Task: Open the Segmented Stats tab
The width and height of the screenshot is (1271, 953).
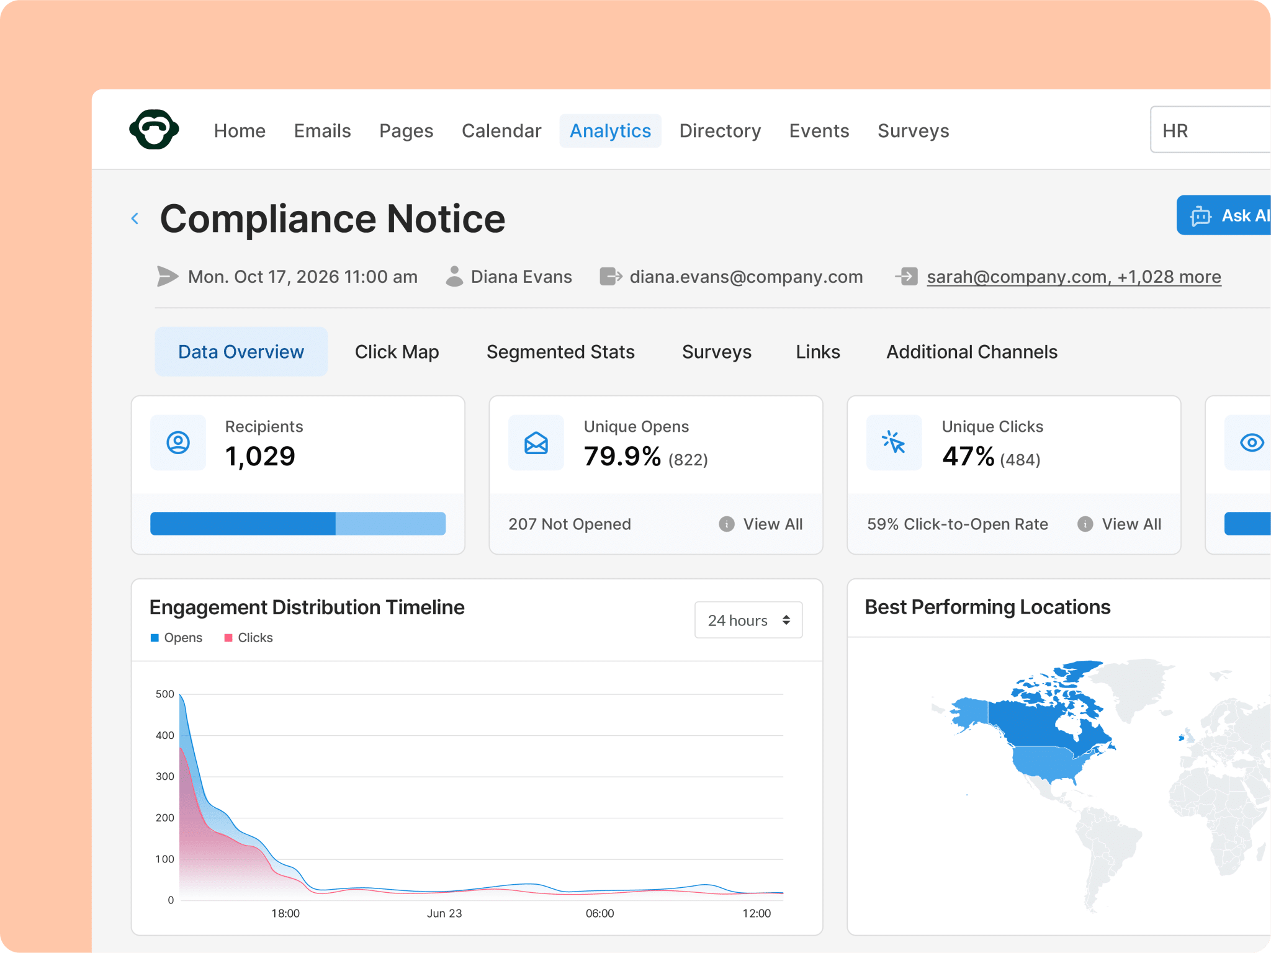Action: [560, 352]
